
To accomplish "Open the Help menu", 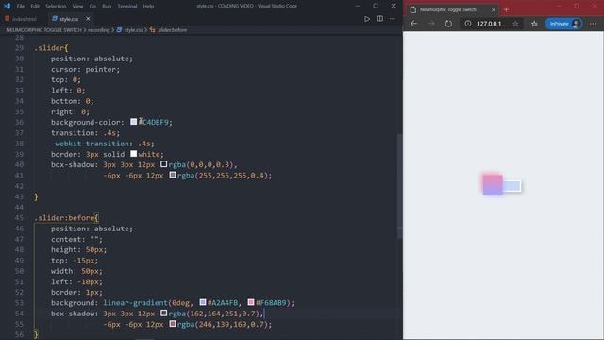I will click(148, 7).
